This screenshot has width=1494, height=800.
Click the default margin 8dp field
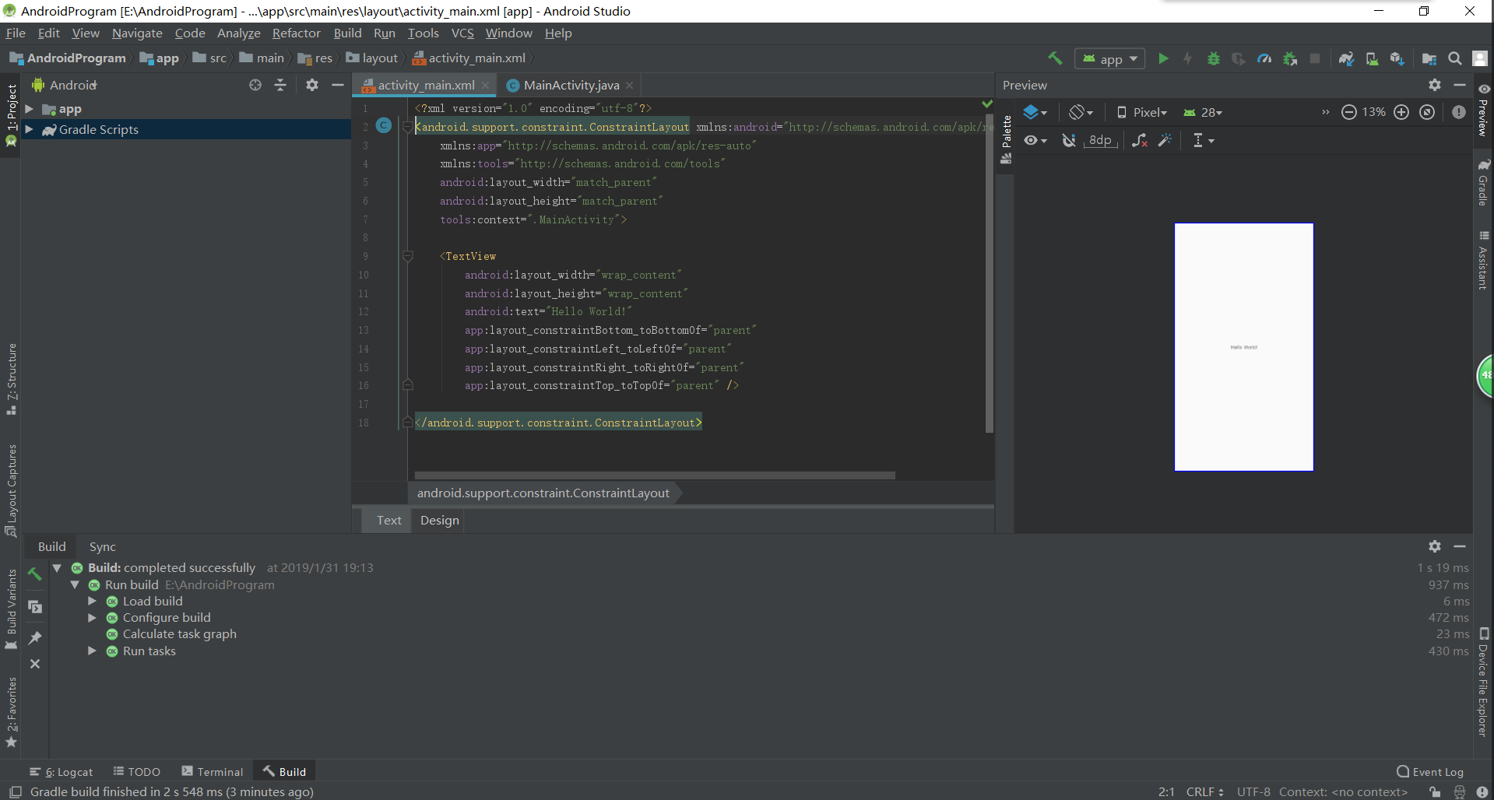1100,140
